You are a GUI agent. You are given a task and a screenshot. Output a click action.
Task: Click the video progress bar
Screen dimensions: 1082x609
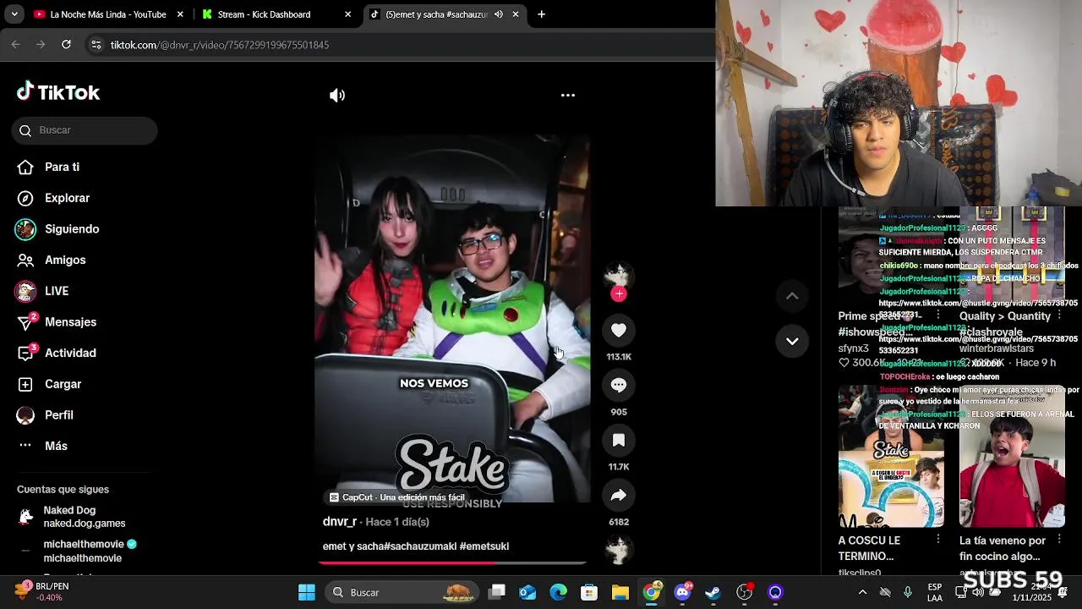tap(452, 562)
